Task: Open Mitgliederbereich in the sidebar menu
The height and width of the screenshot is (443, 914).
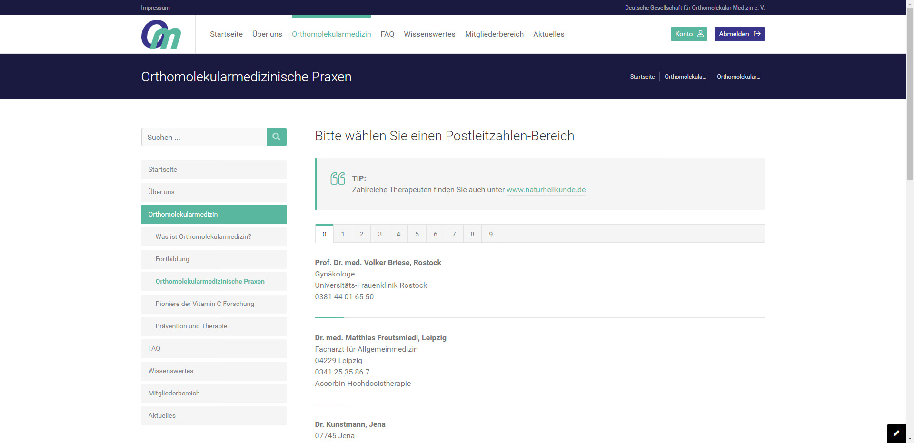Action: (x=214, y=393)
